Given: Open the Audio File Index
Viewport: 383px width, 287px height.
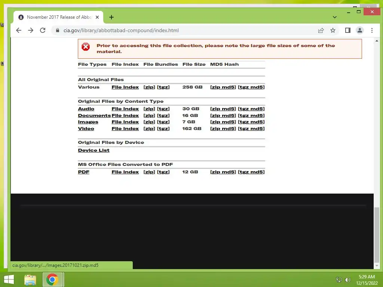Looking at the screenshot, I should 125,109.
